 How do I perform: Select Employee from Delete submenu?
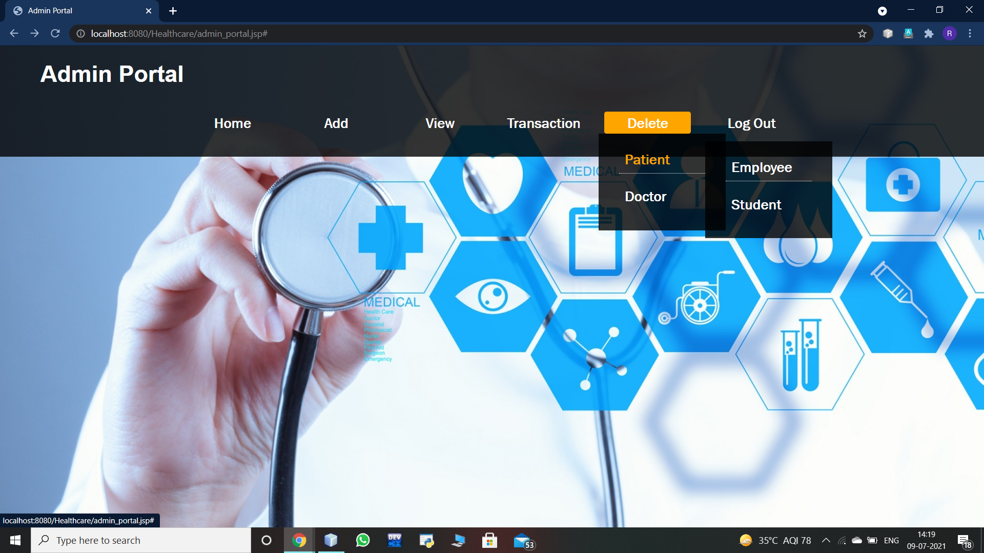pyautogui.click(x=762, y=167)
